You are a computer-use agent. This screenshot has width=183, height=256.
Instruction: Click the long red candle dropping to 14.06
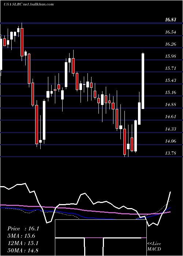(x=37, y=124)
